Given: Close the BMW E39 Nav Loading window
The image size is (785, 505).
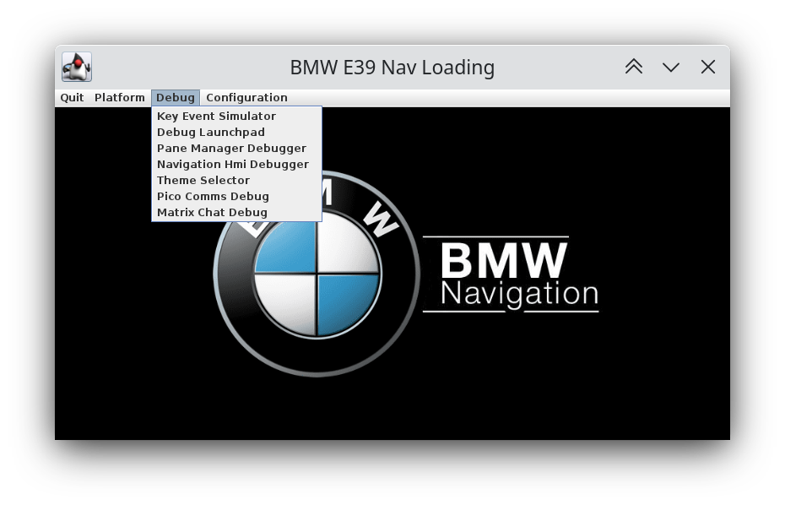Looking at the screenshot, I should click(x=708, y=67).
